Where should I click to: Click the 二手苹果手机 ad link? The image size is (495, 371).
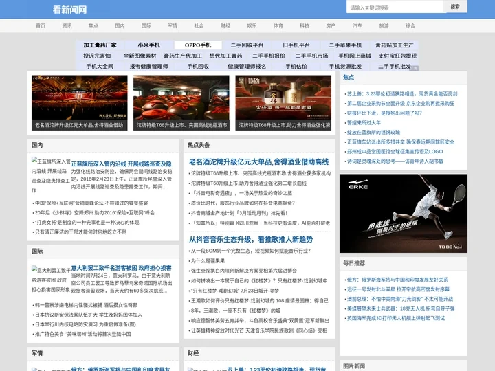tap(345, 45)
